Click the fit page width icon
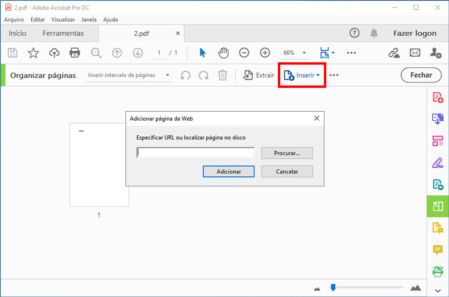The image size is (449, 297). click(x=324, y=53)
